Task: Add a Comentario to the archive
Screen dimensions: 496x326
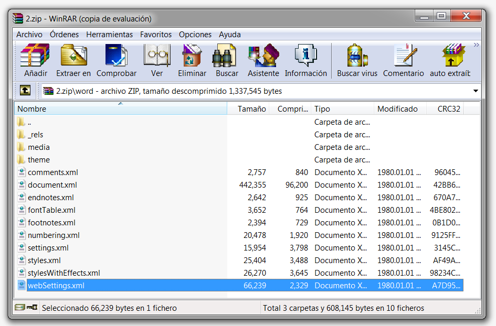Action: [403, 57]
